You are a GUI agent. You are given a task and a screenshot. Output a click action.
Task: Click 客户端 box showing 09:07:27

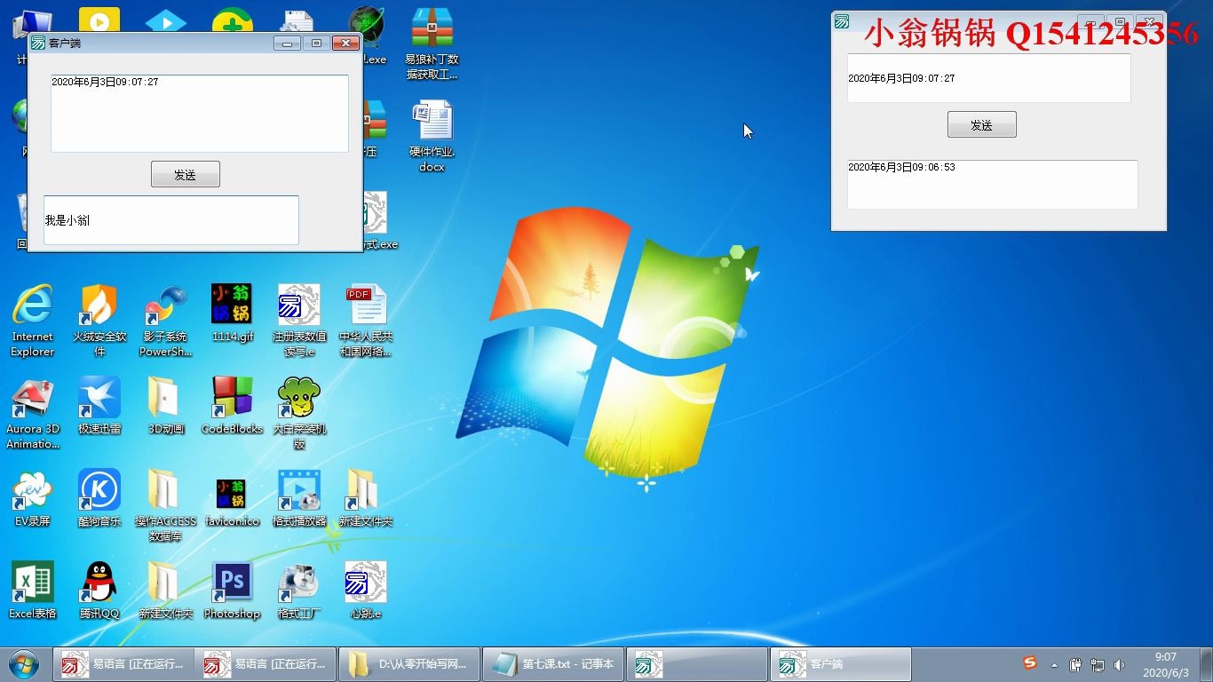[200, 114]
